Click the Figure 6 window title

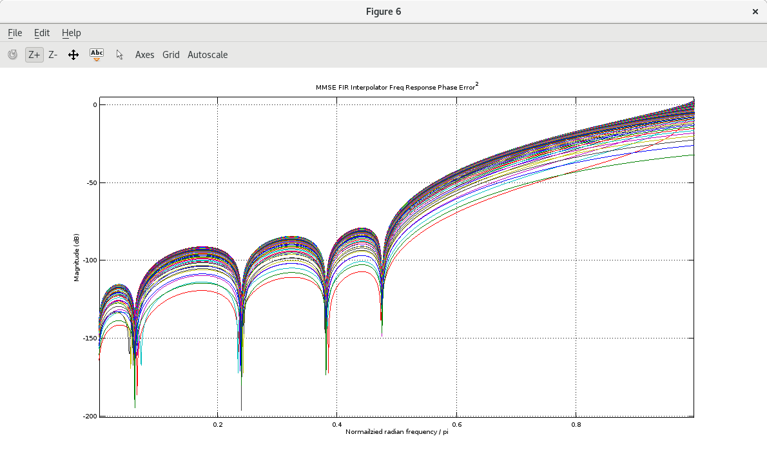click(383, 12)
